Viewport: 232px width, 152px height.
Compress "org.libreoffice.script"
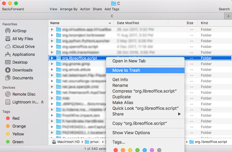(x=145, y=91)
